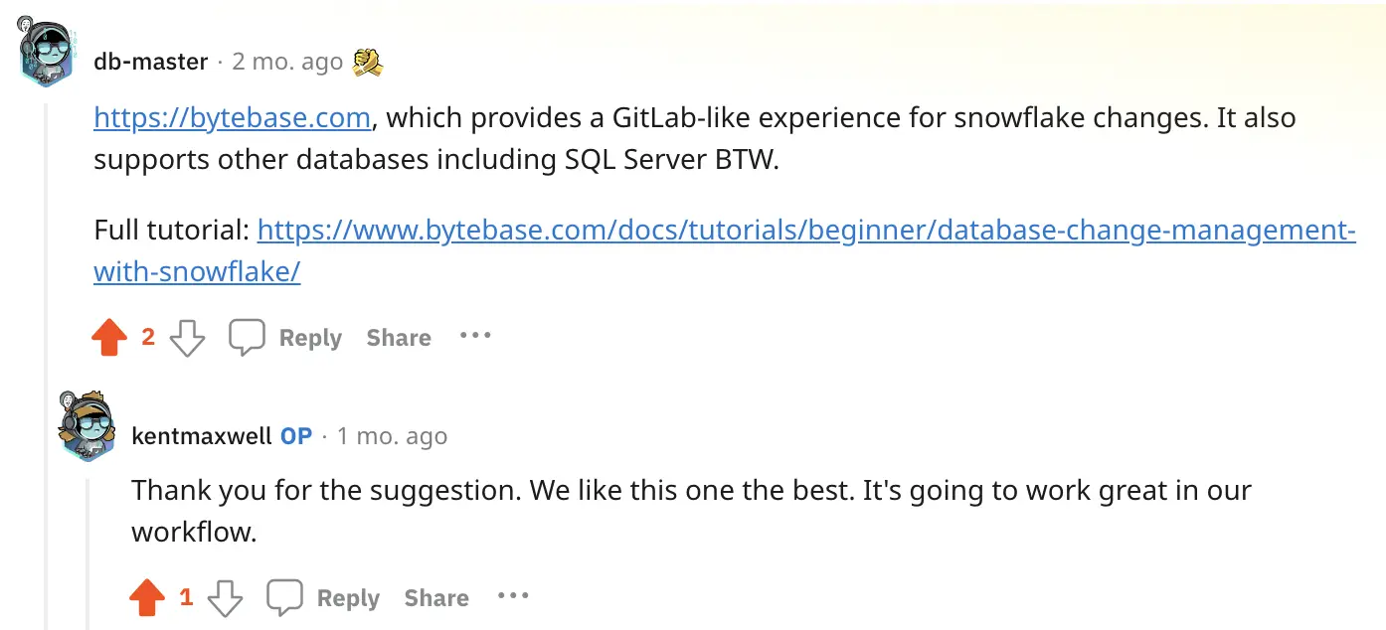Viewport: 1386px width, 630px height.
Task: Open the overflow menu on kentmaxwell's reply
Action: coord(513,596)
